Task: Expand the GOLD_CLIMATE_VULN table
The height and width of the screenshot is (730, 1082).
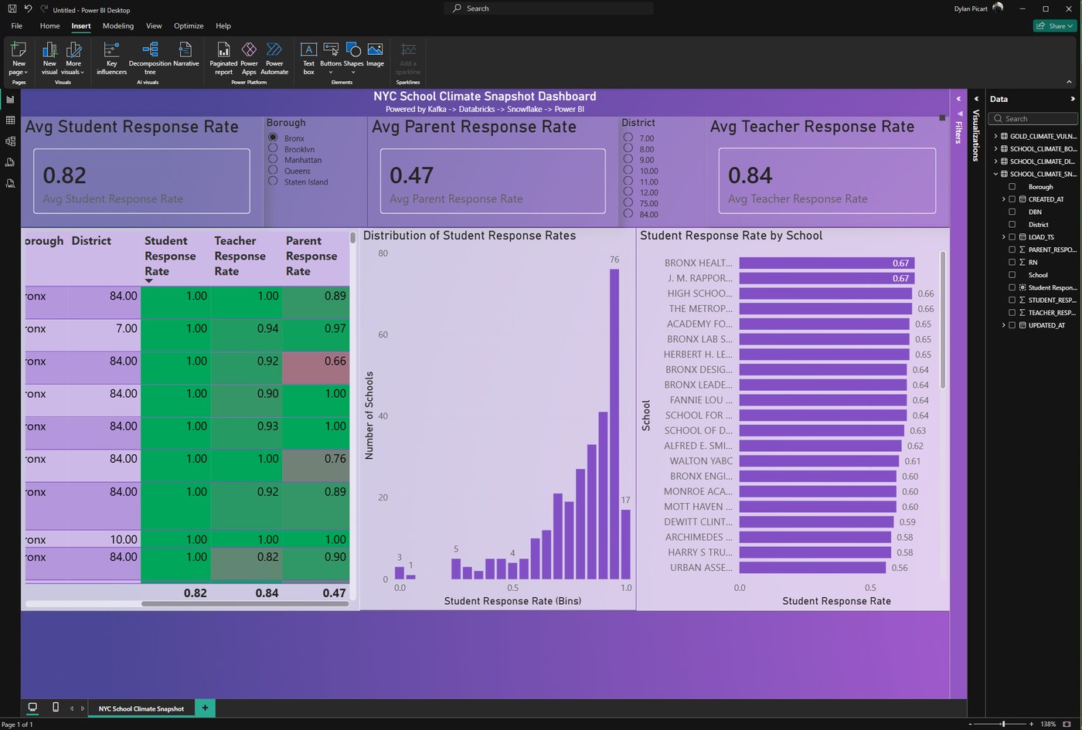Action: (995, 136)
